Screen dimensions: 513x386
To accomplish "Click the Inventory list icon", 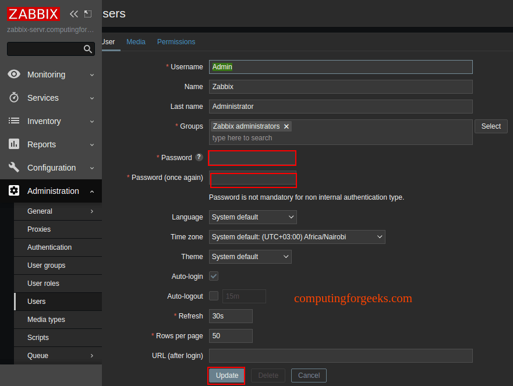I will pos(14,121).
